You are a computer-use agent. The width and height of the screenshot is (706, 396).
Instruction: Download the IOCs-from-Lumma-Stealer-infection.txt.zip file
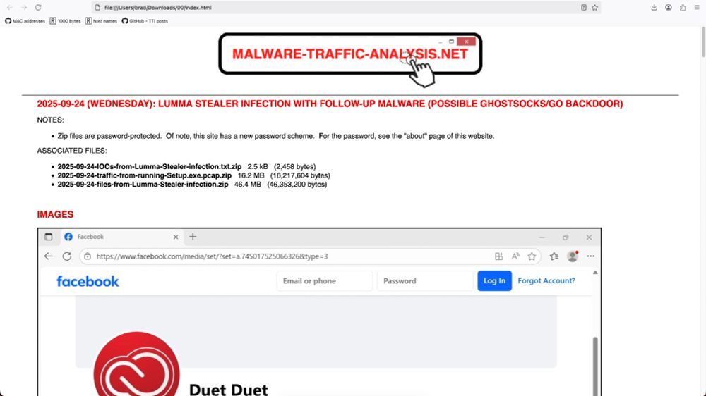click(x=150, y=167)
